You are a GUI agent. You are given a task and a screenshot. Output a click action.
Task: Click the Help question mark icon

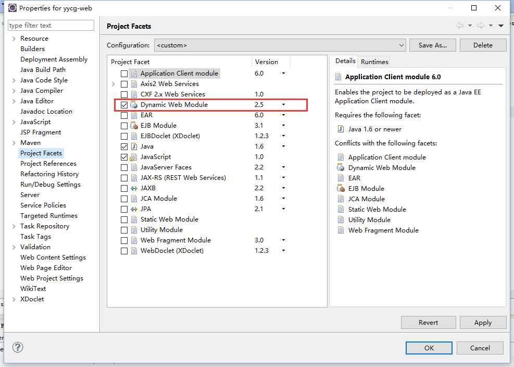[x=18, y=347]
